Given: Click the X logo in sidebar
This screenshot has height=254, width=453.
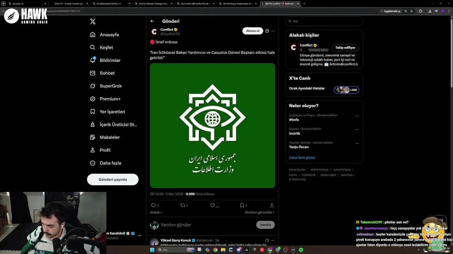Looking at the screenshot, I should tap(93, 22).
